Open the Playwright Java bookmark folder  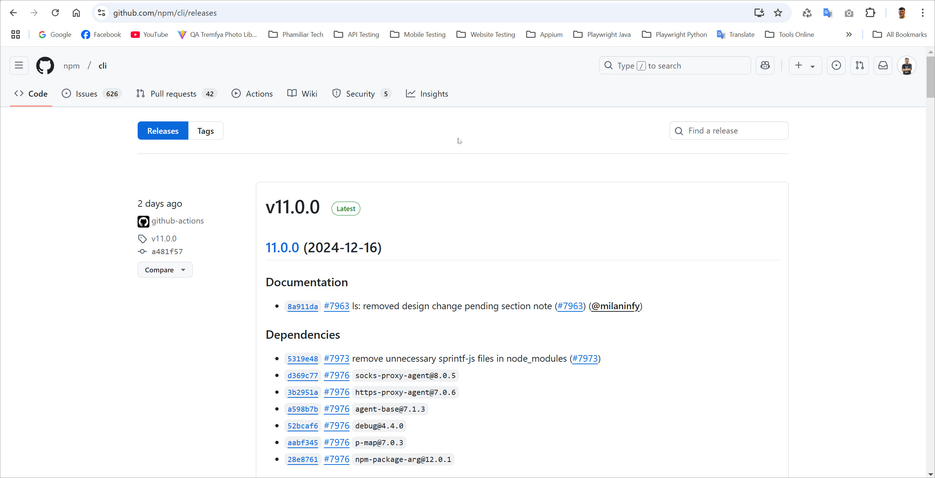(602, 35)
